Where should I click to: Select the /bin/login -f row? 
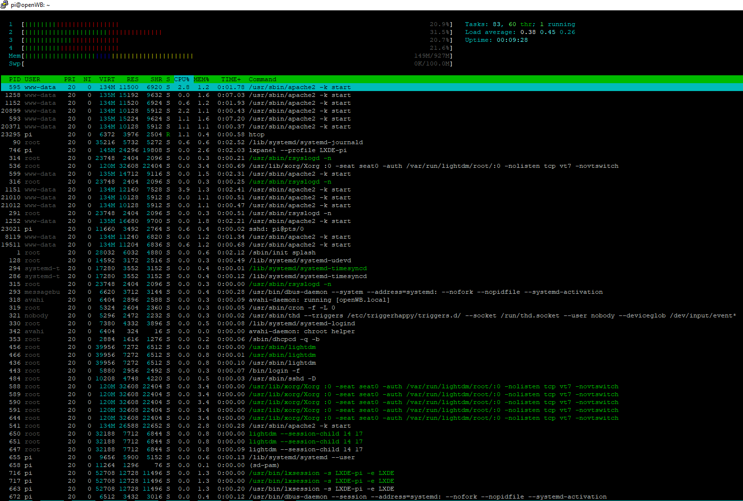(x=371, y=371)
